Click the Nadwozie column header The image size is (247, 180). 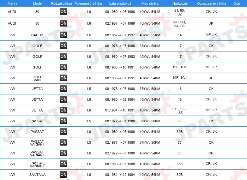pos(180,3)
